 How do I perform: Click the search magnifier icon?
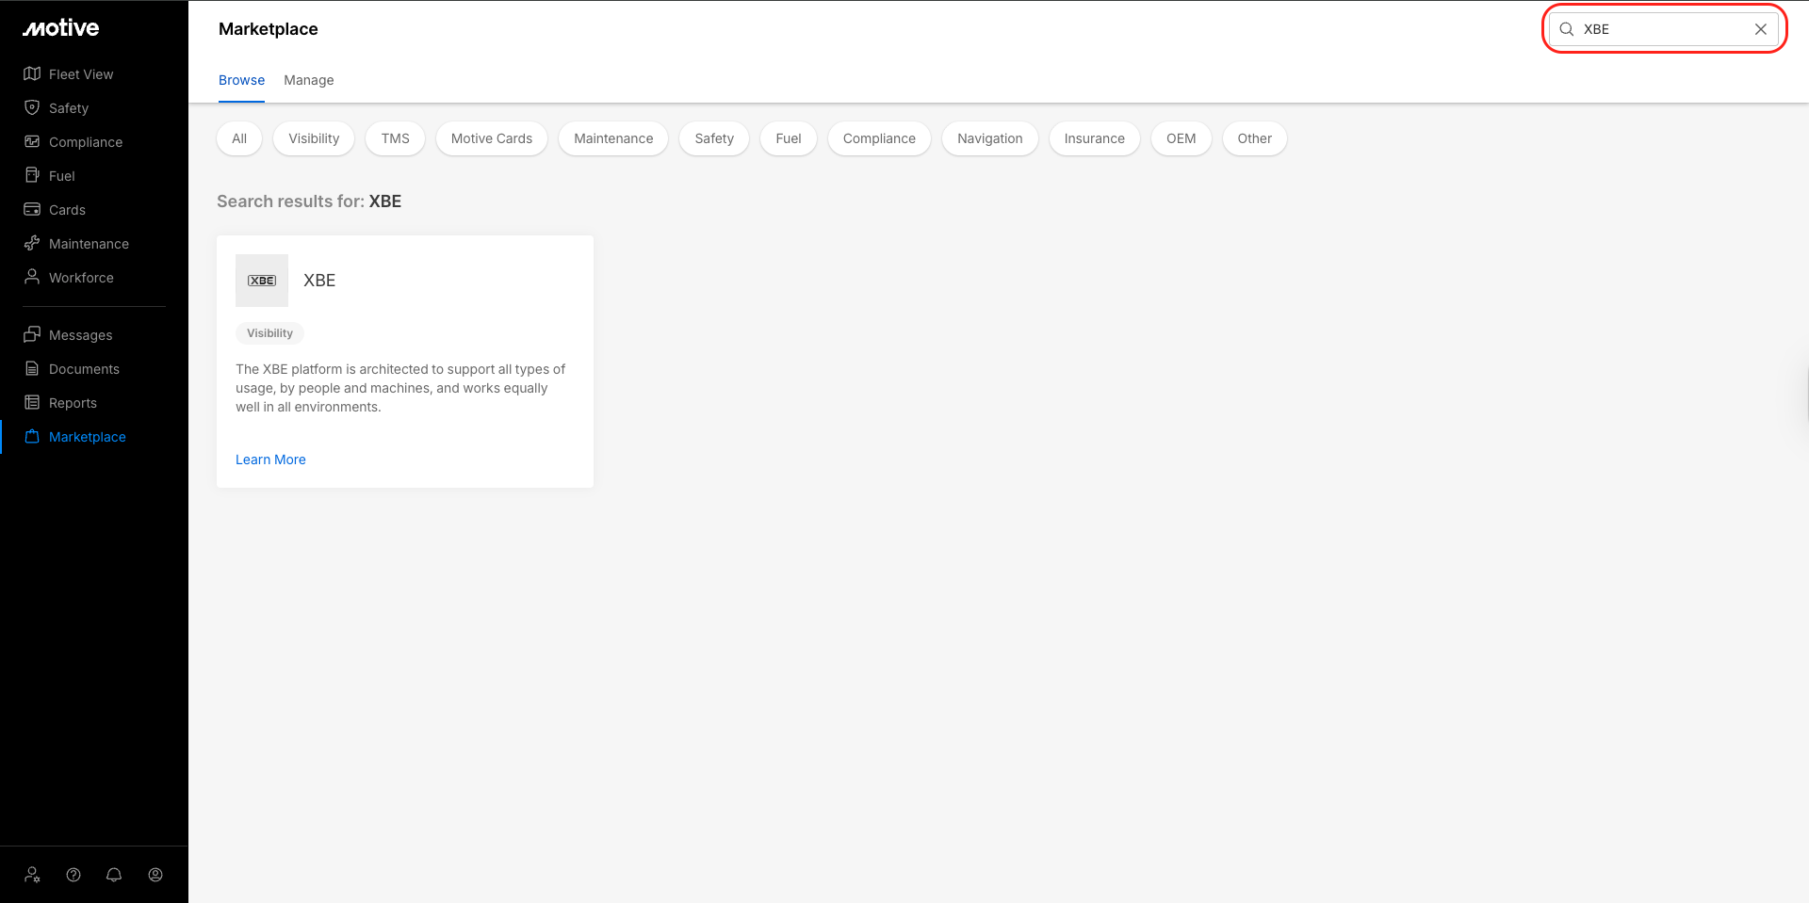point(1567,29)
